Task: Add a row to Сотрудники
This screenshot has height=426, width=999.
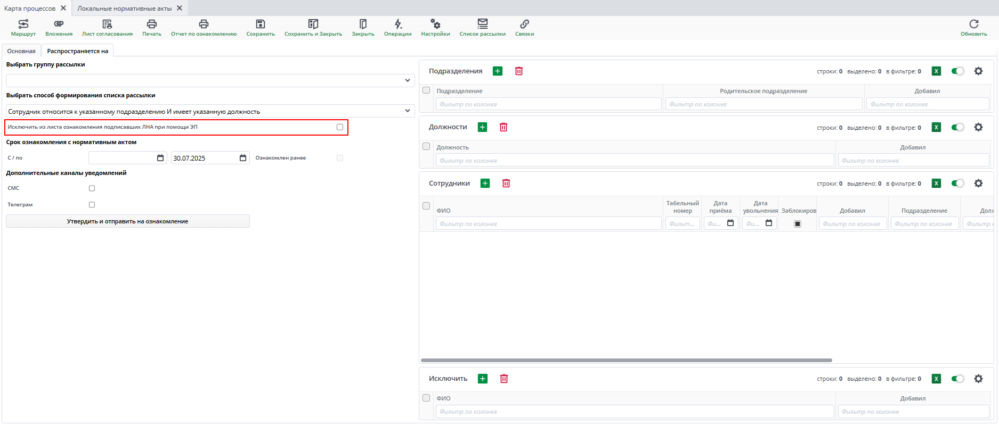Action: (x=485, y=183)
